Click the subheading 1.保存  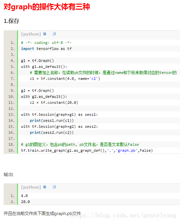click(x=11, y=21)
